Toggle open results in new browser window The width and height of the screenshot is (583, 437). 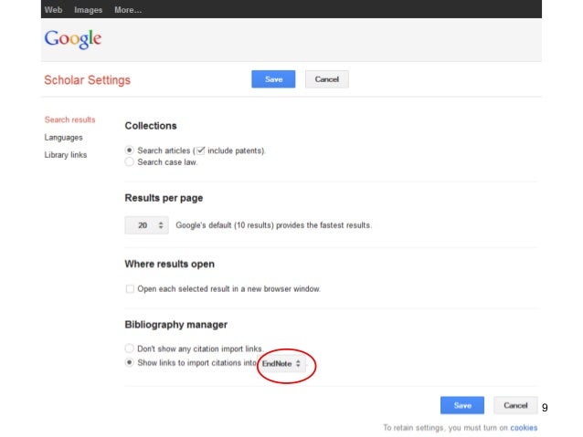[x=130, y=289]
